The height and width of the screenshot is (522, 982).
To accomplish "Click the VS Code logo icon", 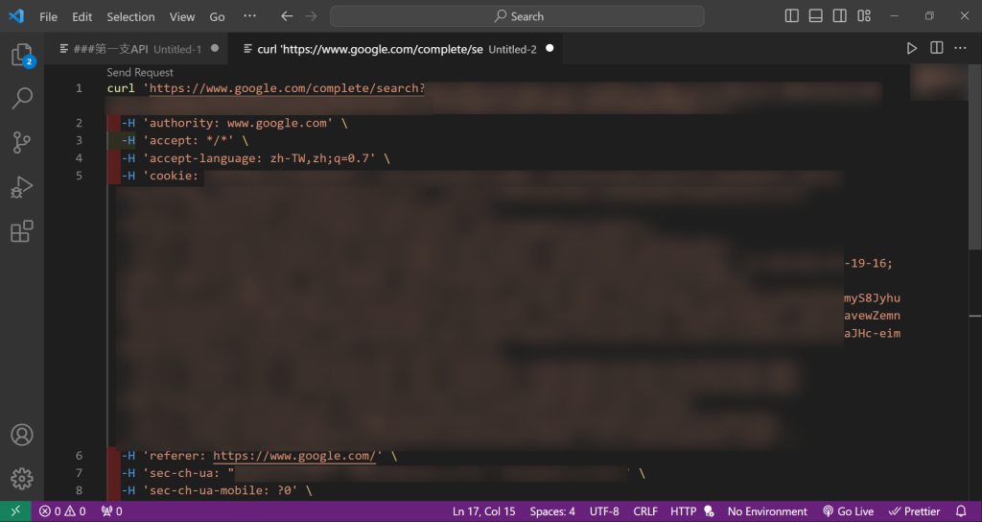I will [16, 16].
